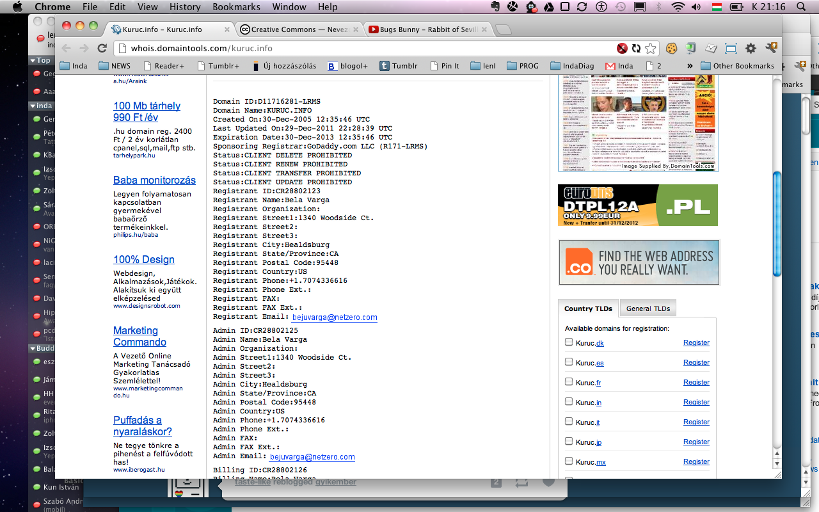Open the PROG bookmarks folder

(523, 66)
